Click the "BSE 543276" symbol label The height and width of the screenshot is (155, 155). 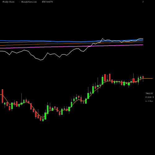click(47, 2)
